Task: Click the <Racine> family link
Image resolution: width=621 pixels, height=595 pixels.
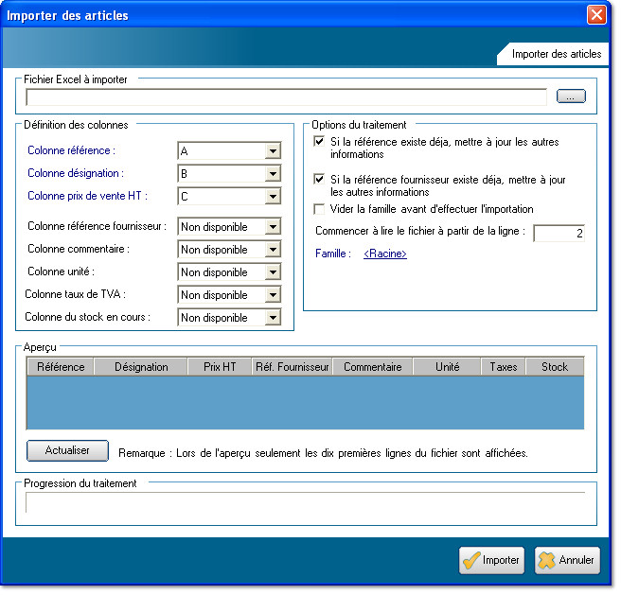Action: point(384,254)
